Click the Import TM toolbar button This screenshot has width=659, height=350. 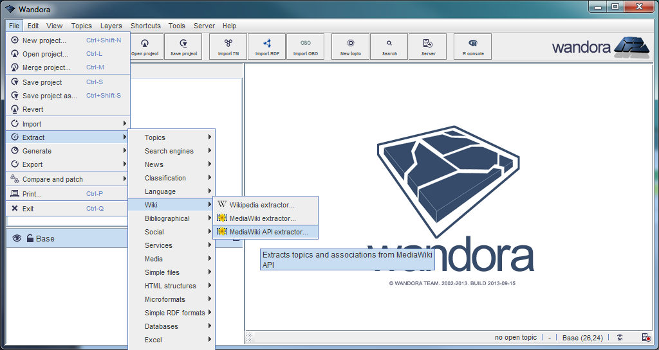coord(228,46)
